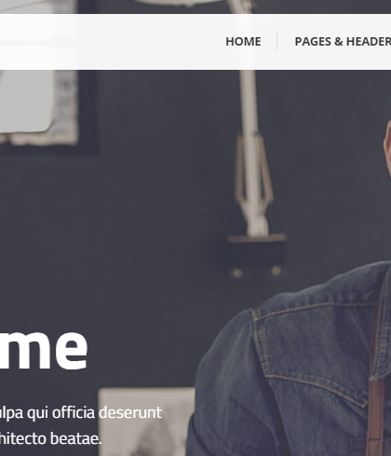Click the word "deserunt" in hero paragraph
Viewport: 391px width, 456px height.
(x=130, y=412)
